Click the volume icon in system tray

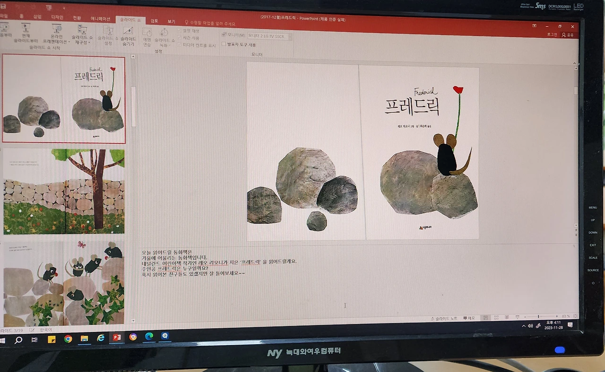(530, 326)
